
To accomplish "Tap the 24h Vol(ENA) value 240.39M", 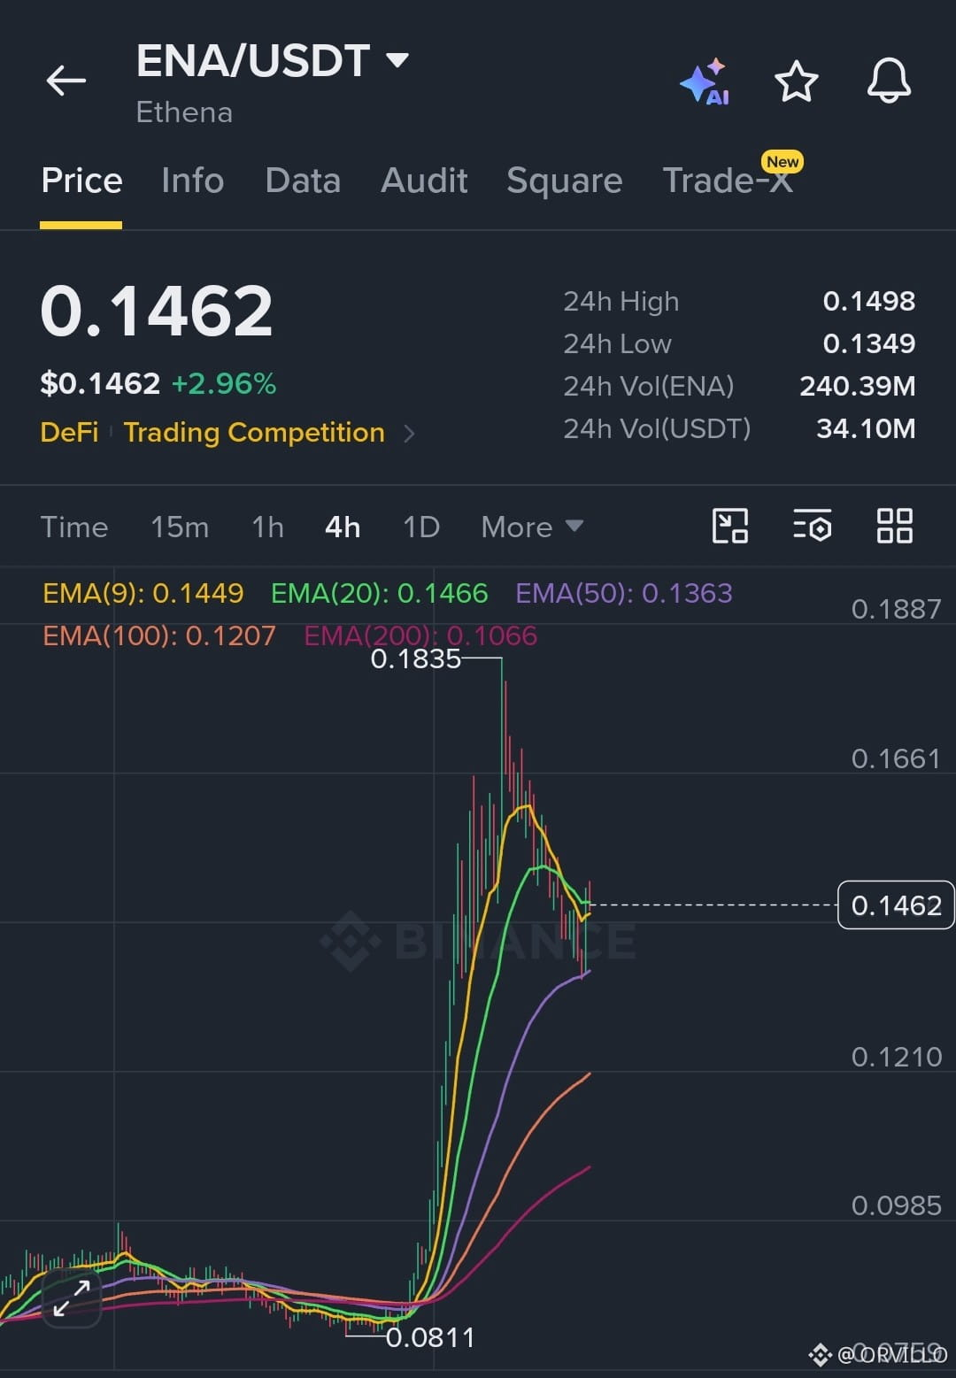I will click(858, 386).
